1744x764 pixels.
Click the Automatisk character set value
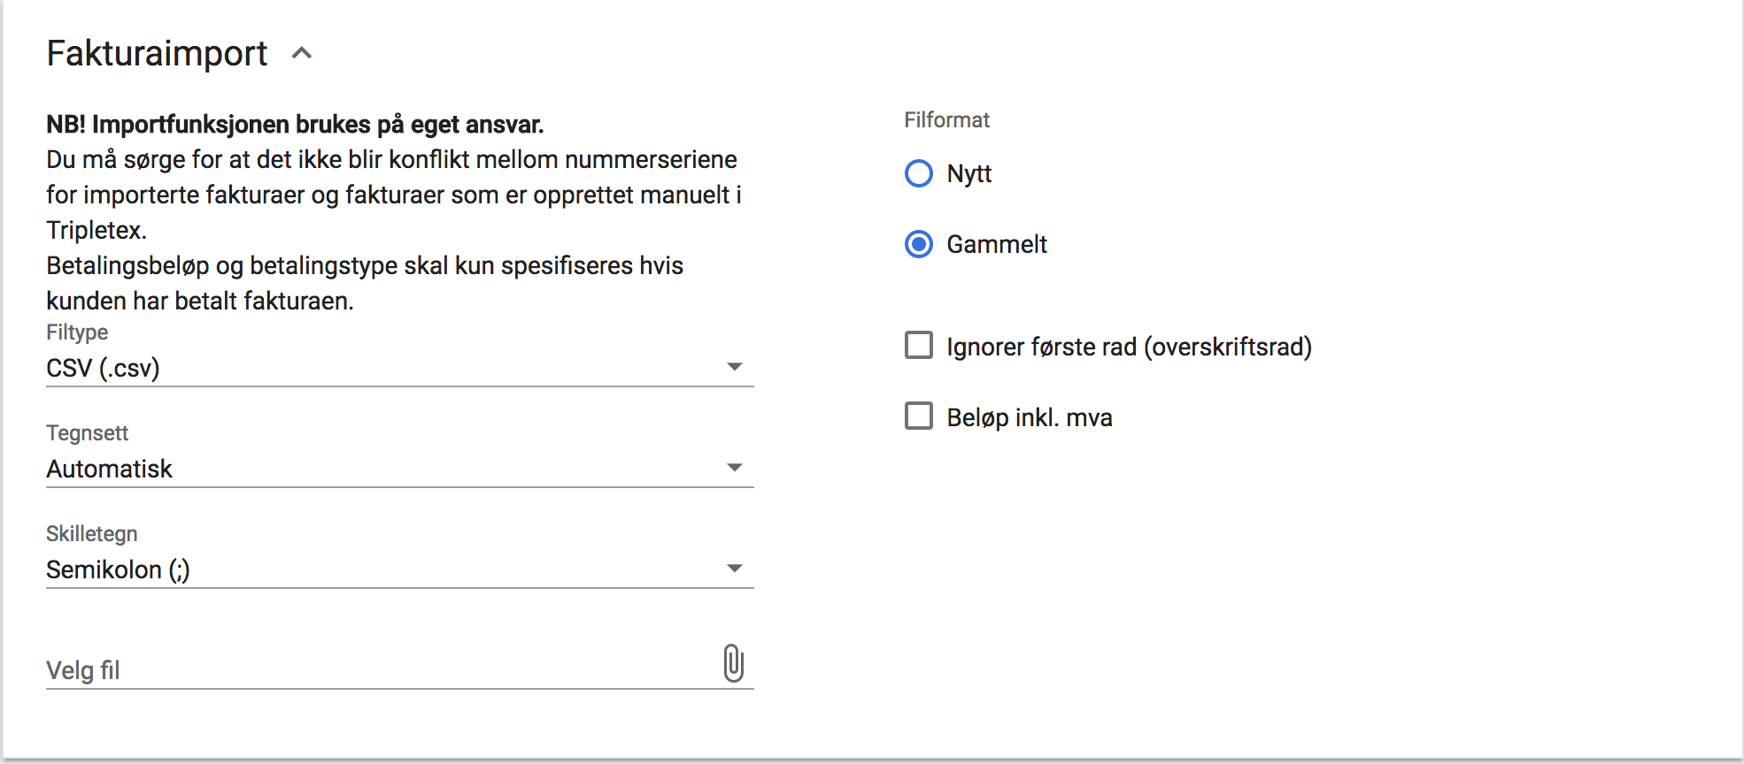110,469
